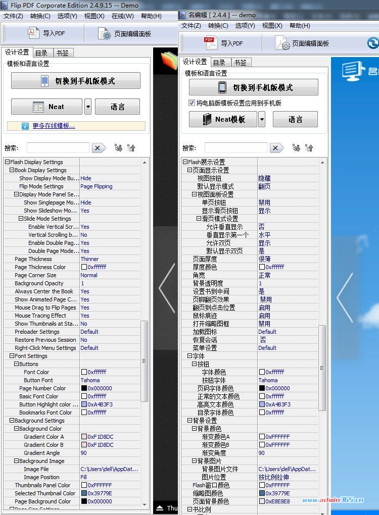
Task: Click blue refresh icon in 名编辑 toolbar
Action: point(373,43)
